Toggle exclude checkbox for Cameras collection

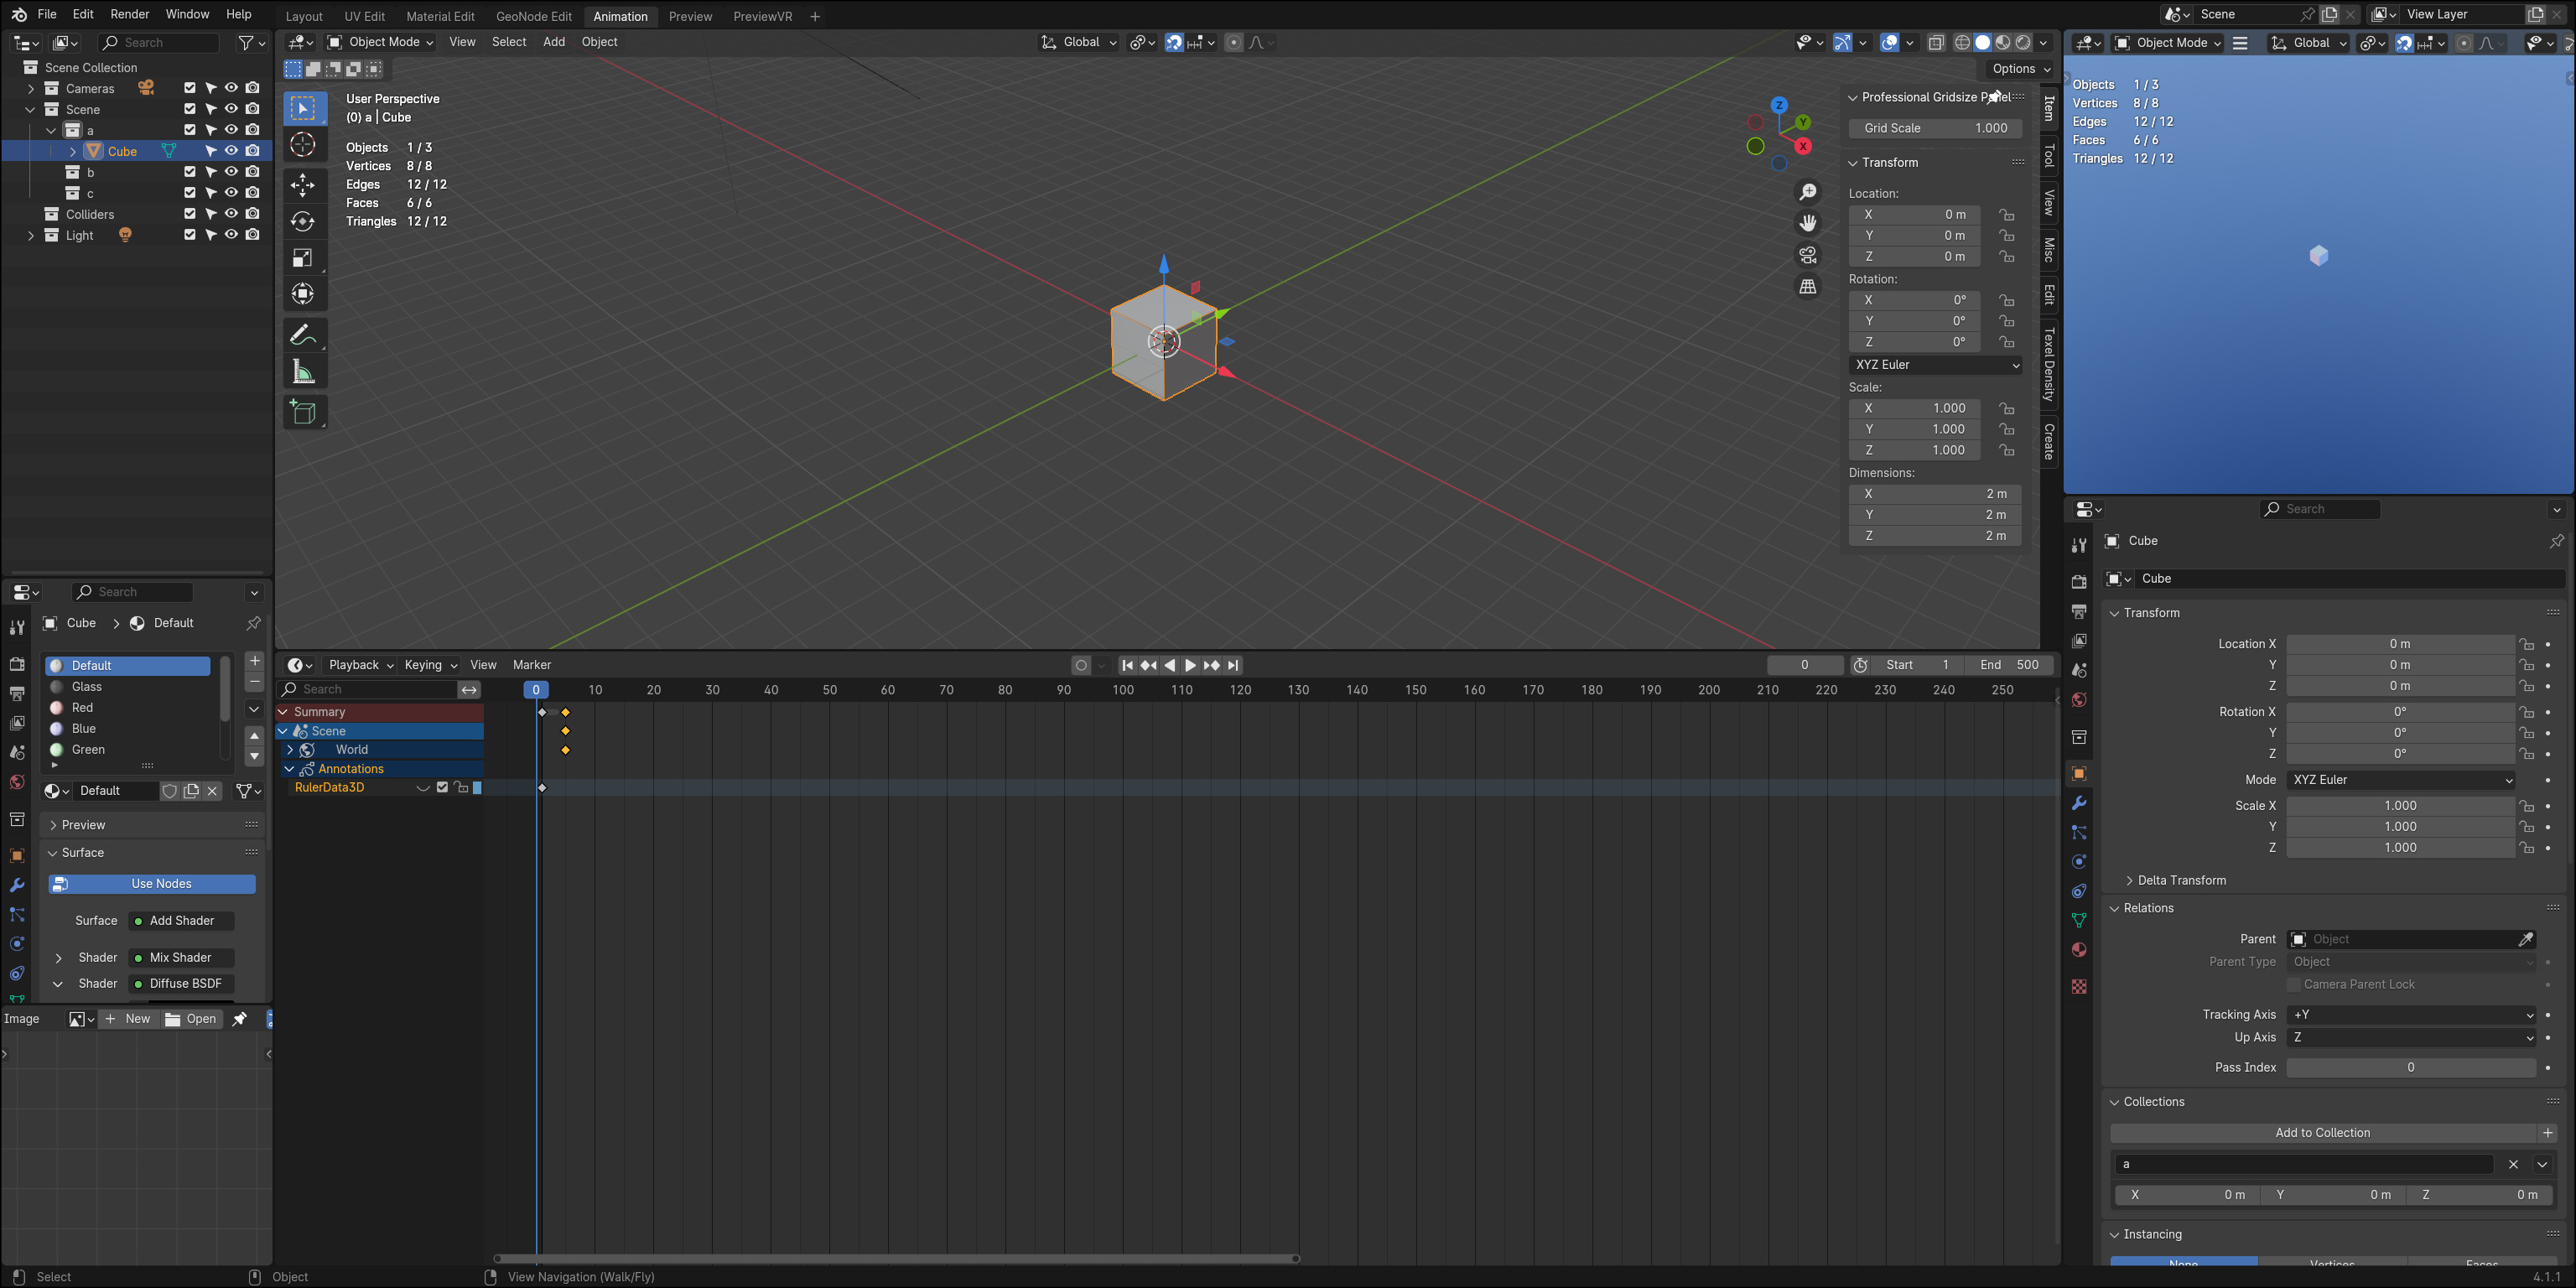point(190,88)
